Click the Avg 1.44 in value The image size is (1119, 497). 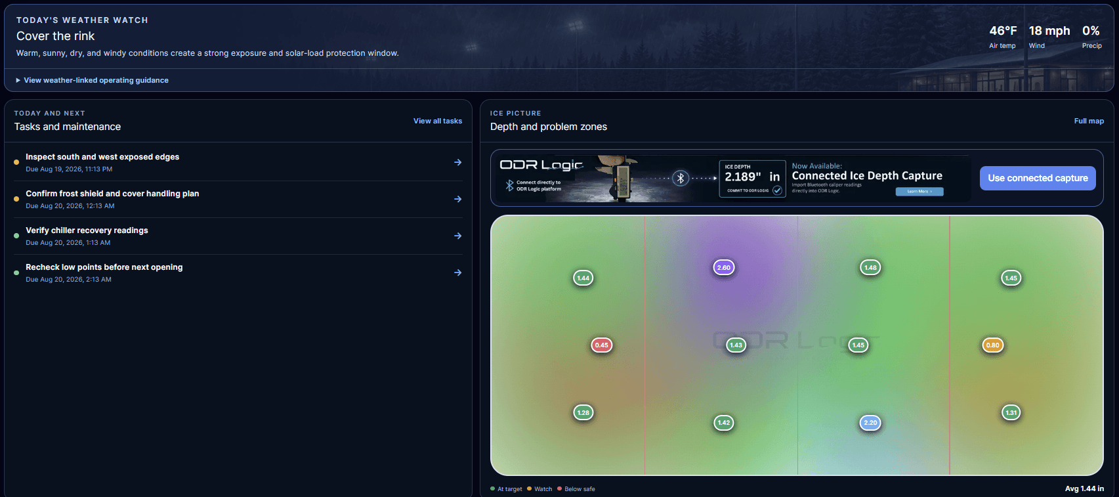pyautogui.click(x=1084, y=488)
